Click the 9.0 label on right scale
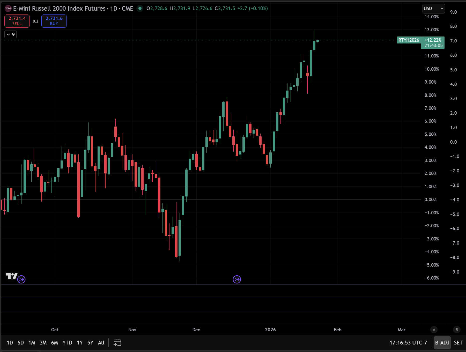Image resolution: width=466 pixels, height=352 pixels. coord(453,12)
